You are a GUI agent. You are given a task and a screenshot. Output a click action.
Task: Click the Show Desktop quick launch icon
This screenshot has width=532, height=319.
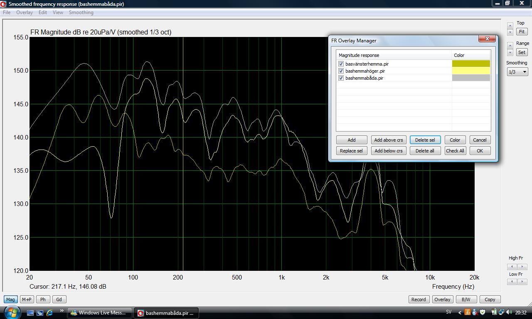[30, 313]
